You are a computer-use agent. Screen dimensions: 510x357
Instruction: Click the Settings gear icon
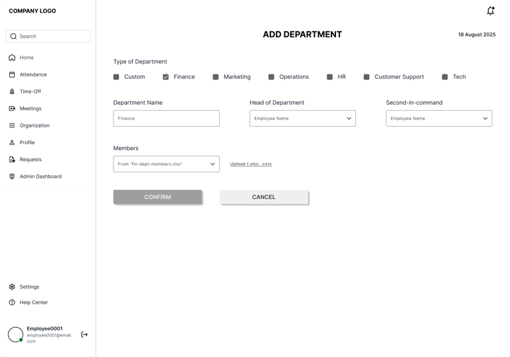[x=12, y=287]
